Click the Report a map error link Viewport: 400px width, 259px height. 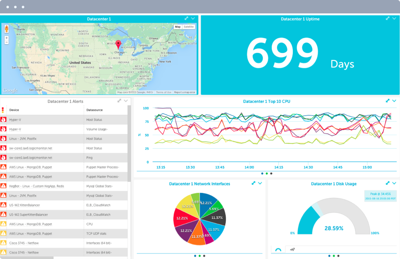185,93
